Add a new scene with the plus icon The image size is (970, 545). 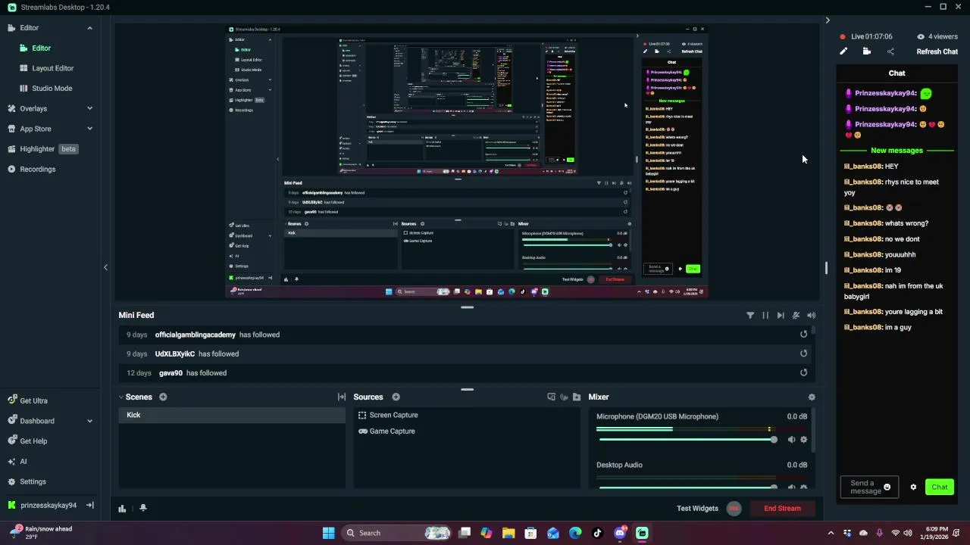click(163, 397)
